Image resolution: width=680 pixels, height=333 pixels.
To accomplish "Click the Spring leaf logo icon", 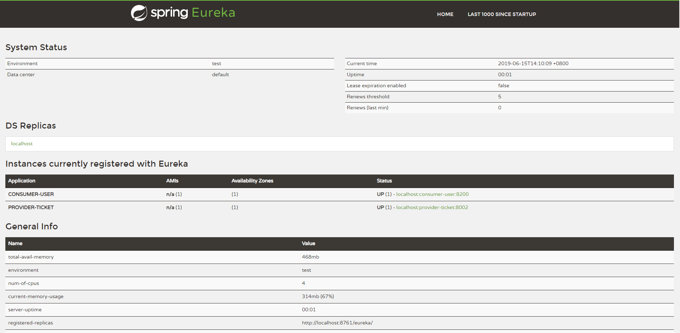I will 139,13.
